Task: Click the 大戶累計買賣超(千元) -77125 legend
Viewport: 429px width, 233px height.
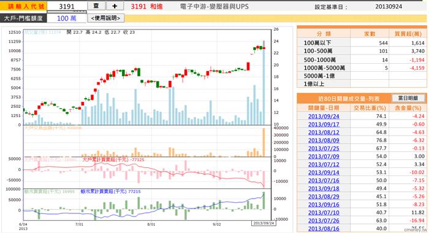Action: click(x=113, y=159)
